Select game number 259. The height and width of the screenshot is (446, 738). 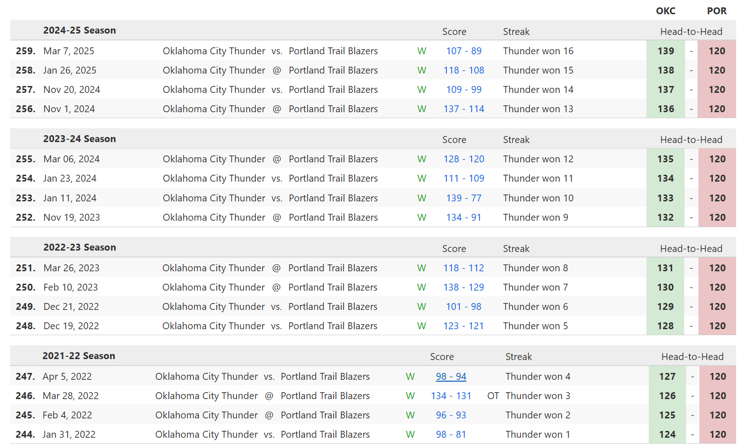coord(26,51)
